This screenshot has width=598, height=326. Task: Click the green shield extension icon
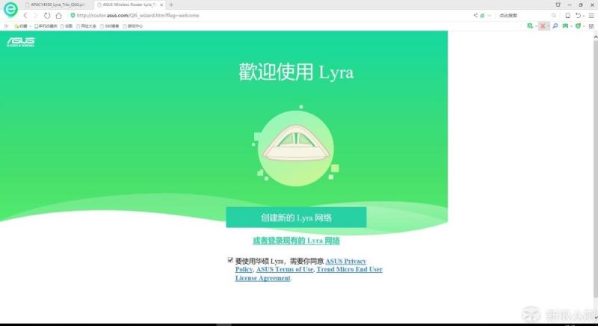coord(578,26)
